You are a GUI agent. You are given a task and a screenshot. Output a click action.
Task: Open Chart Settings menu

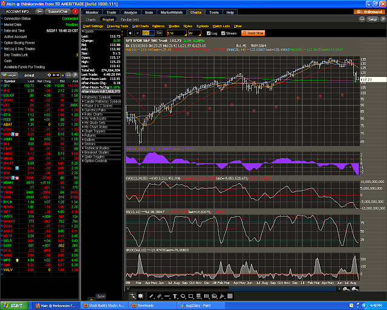coord(93,26)
